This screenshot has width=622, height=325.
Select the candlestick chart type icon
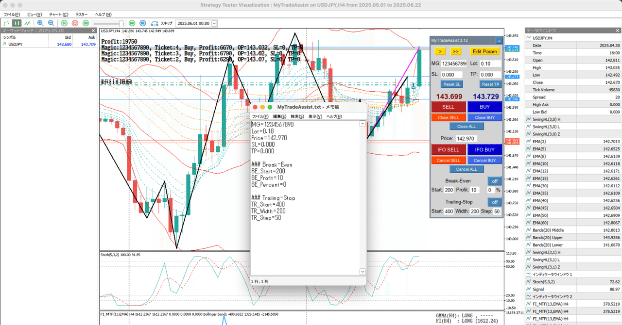[x=17, y=23]
